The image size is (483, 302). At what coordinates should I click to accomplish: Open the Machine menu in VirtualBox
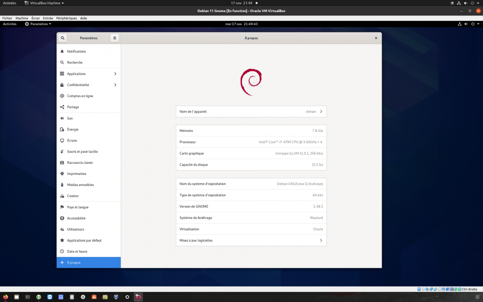pos(22,18)
